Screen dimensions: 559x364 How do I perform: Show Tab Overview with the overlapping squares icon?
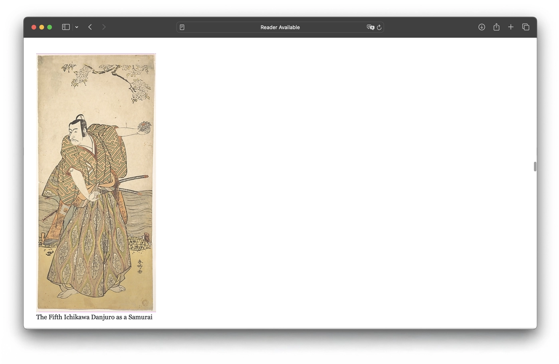click(x=525, y=27)
